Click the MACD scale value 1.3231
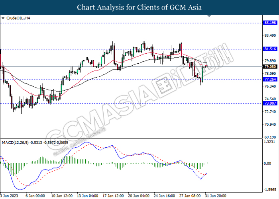 coord(270,142)
